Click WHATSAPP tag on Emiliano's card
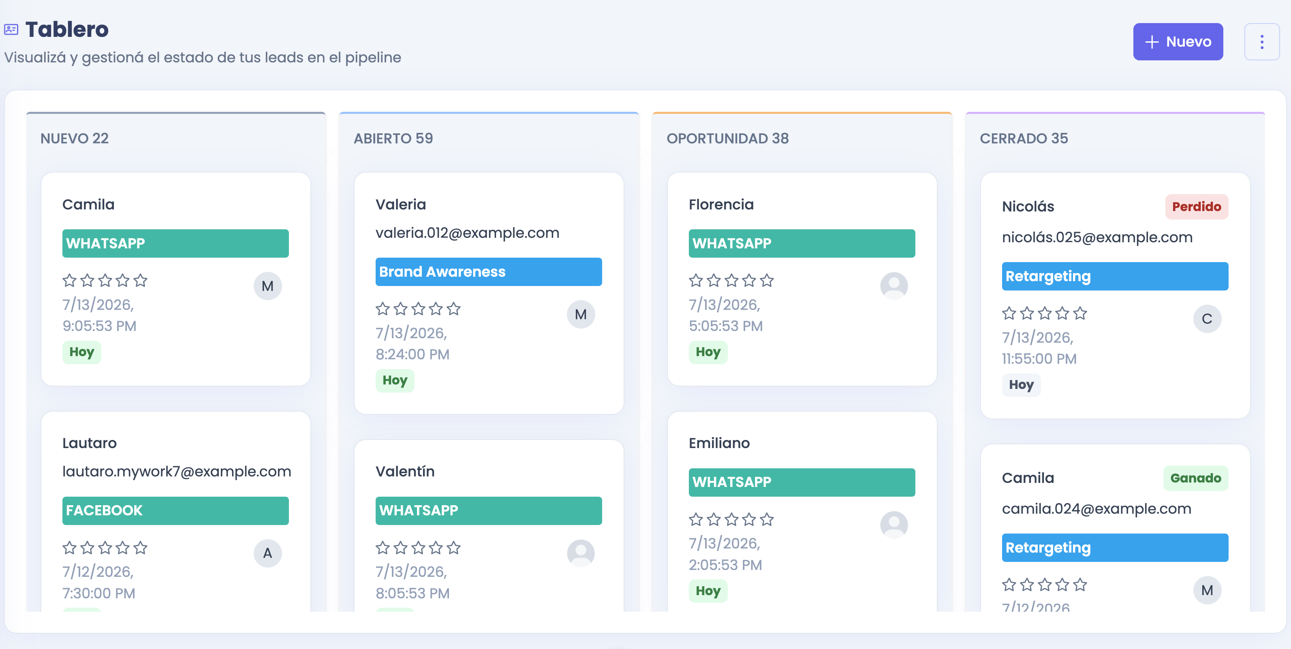The width and height of the screenshot is (1291, 649). tap(802, 482)
